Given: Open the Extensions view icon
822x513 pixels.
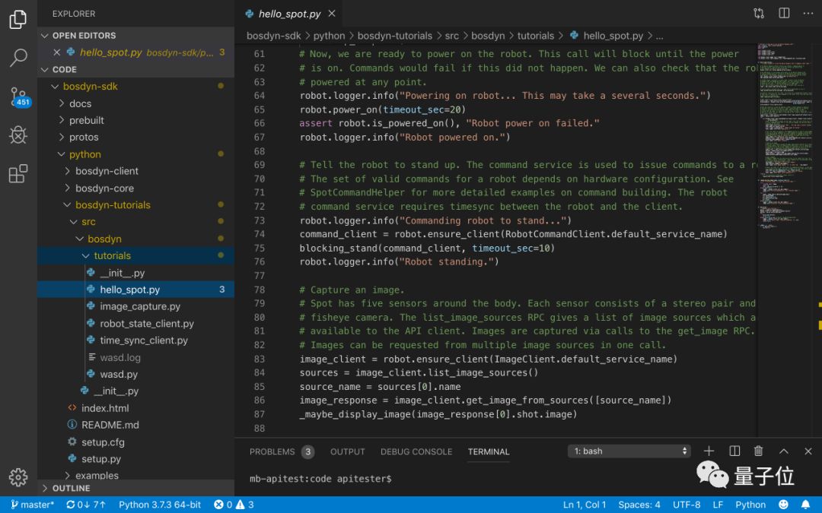Looking at the screenshot, I should coord(18,174).
